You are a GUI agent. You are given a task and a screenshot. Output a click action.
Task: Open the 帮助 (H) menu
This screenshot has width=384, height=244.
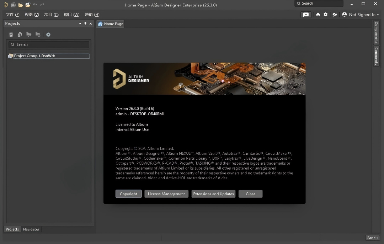pos(92,15)
